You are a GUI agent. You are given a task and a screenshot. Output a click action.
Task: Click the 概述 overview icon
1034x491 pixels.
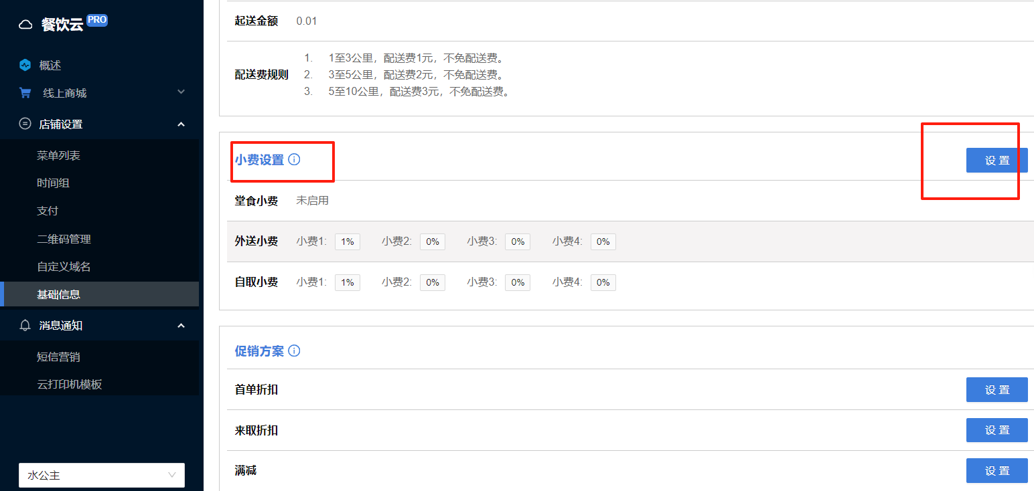(25, 66)
